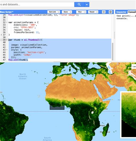Open the search options dropdown arrow

click(87, 5)
